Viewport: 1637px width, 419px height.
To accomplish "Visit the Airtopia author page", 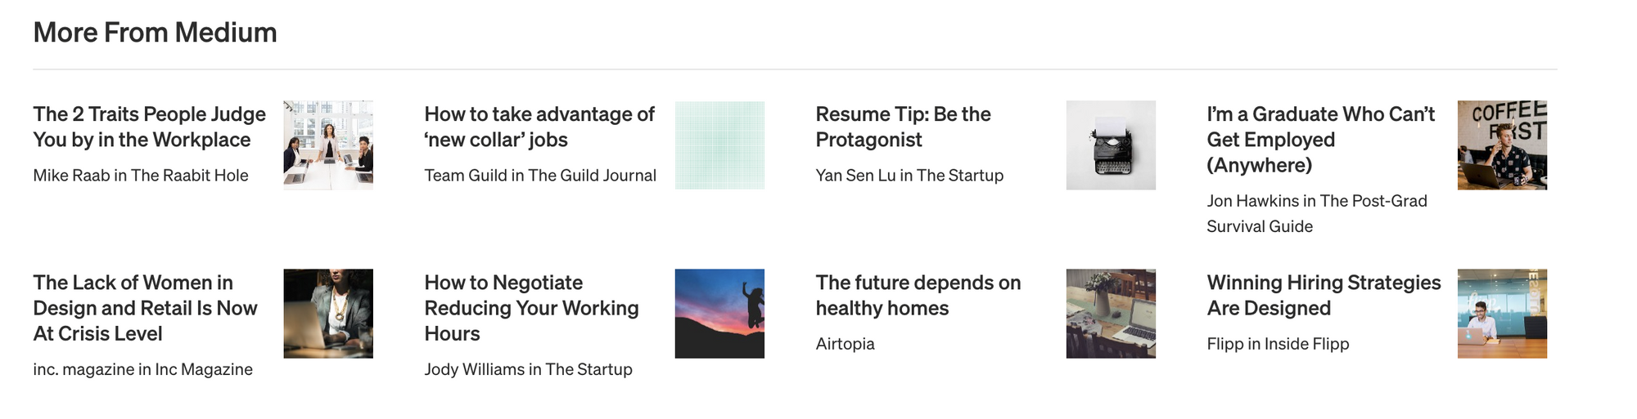I will (x=845, y=344).
